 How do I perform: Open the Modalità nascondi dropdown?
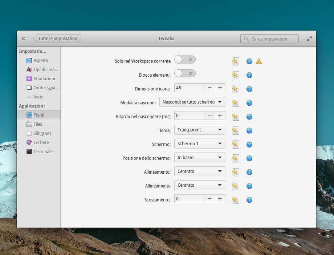click(x=192, y=102)
